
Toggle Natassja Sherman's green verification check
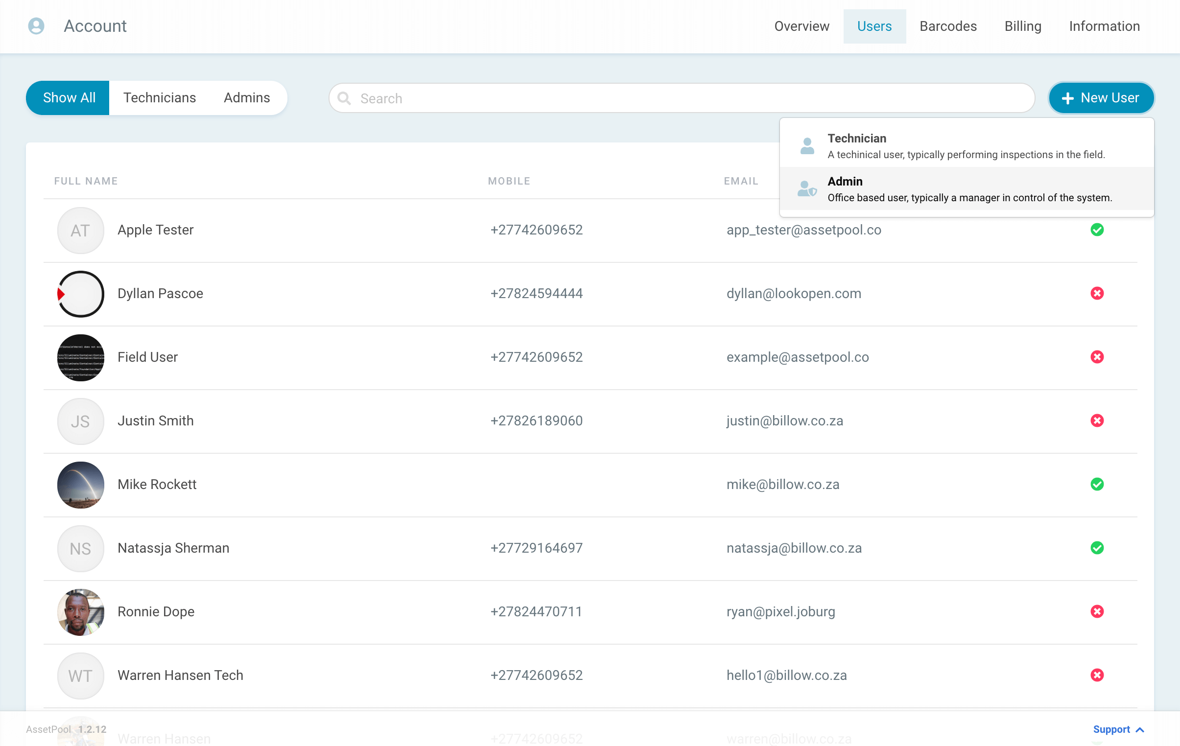coord(1097,548)
